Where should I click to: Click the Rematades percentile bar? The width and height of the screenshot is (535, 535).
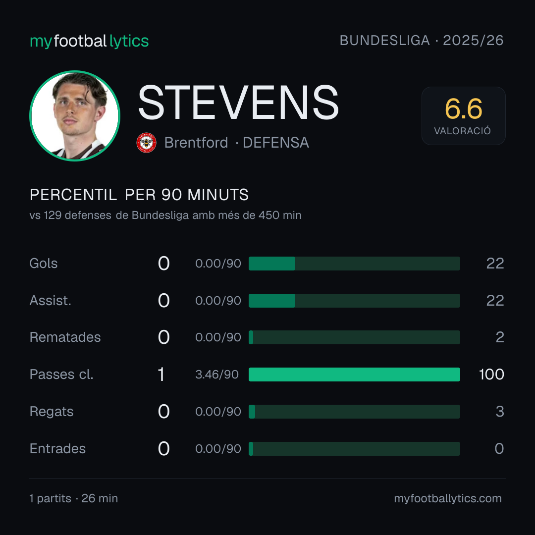[x=354, y=337]
